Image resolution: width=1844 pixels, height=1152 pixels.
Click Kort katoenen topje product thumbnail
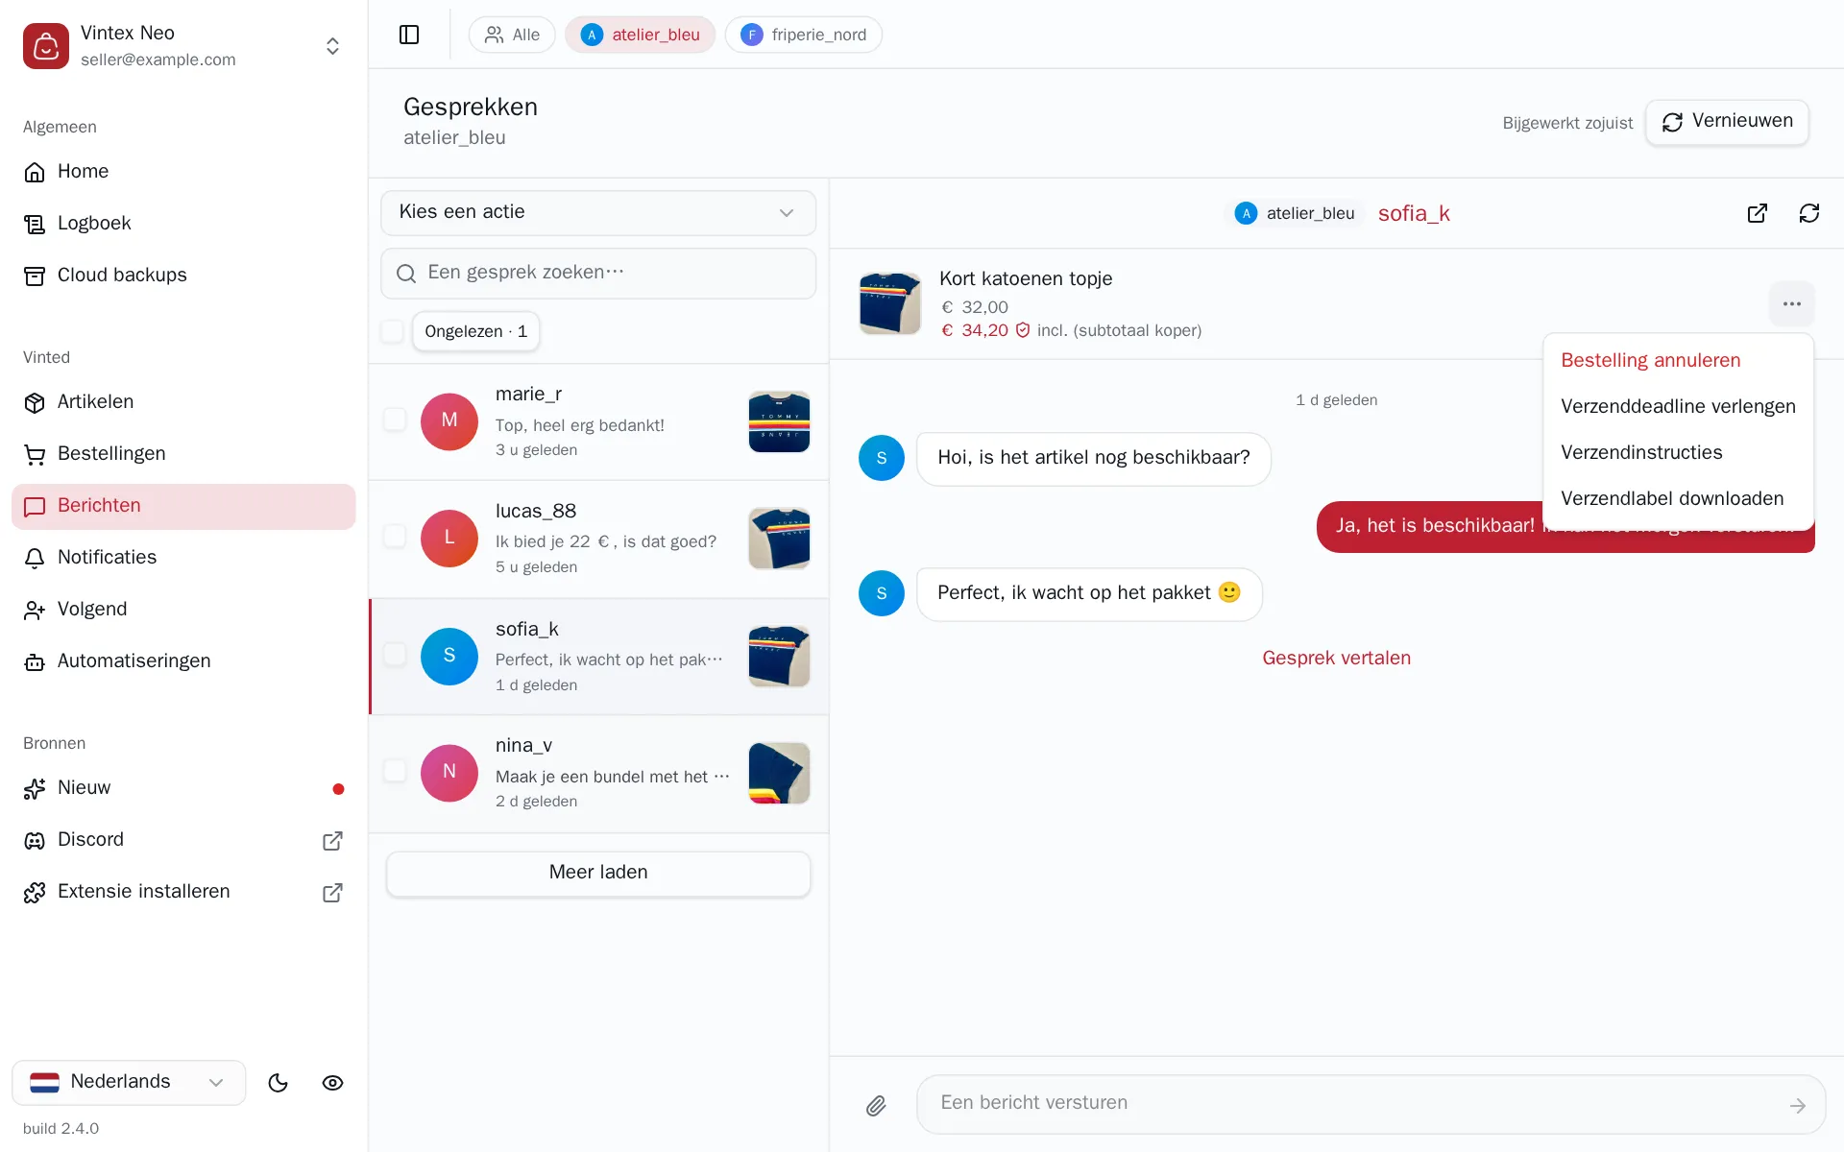click(x=890, y=303)
